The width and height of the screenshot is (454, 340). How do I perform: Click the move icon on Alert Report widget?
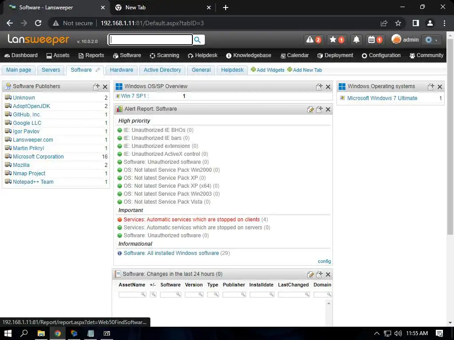(319, 109)
